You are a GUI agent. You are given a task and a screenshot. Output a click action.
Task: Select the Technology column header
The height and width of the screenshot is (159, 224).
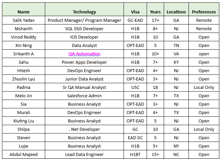(84, 12)
